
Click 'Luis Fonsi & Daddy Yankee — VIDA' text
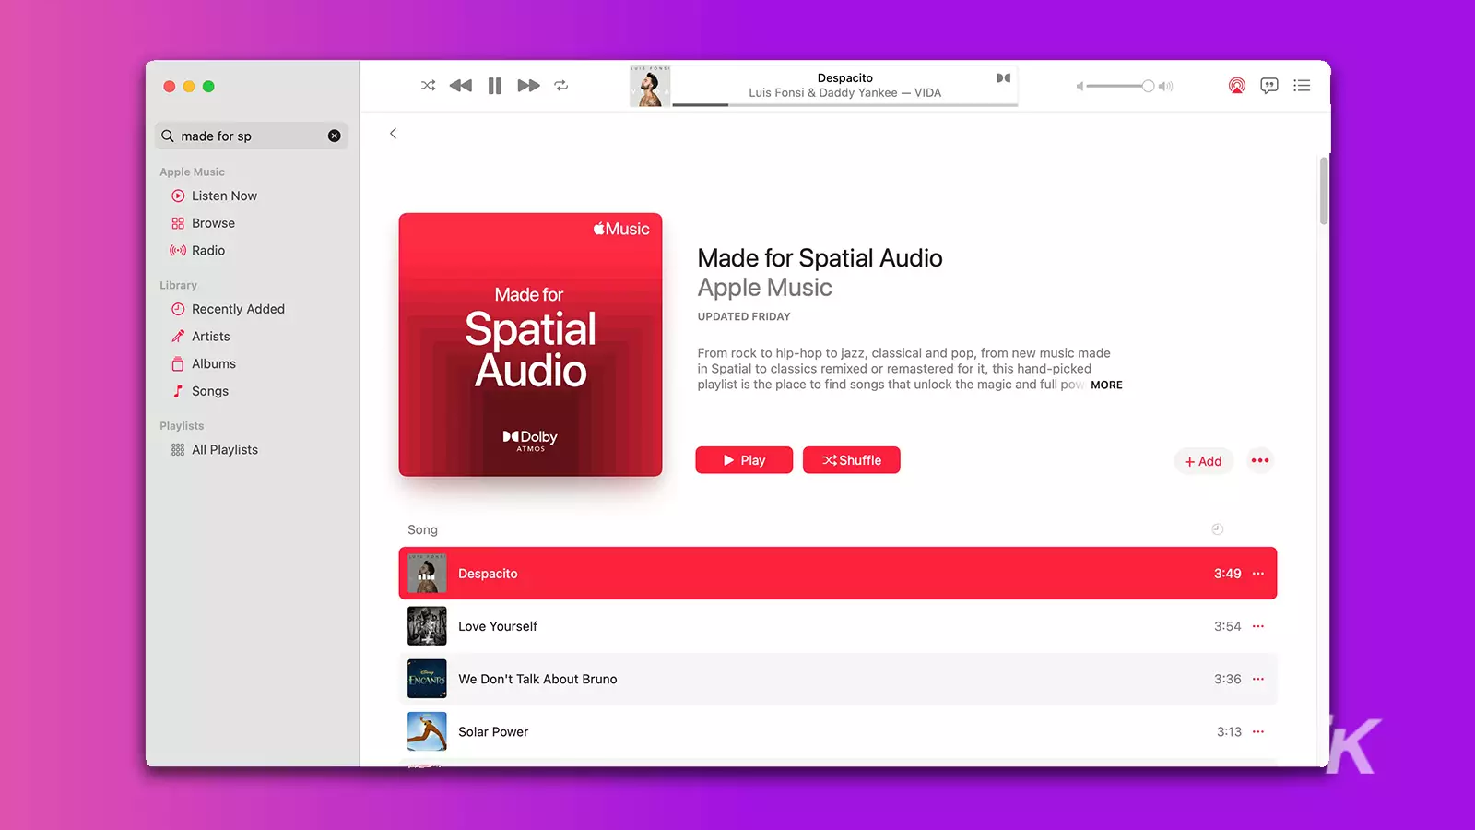(x=845, y=93)
